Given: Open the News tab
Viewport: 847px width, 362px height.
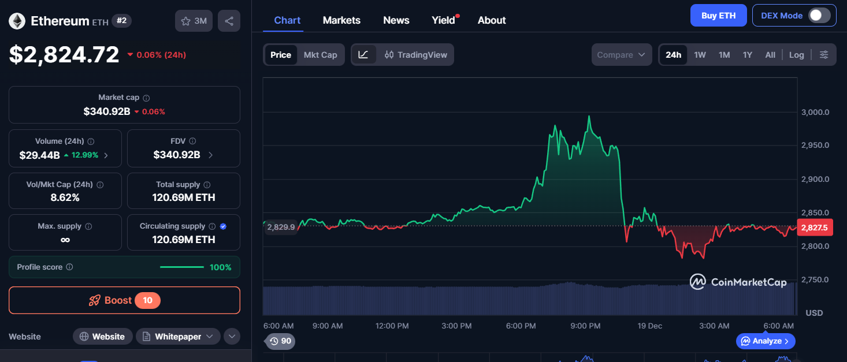Looking at the screenshot, I should pyautogui.click(x=396, y=20).
